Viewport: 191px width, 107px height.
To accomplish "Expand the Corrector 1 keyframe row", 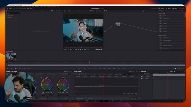I will click(x=145, y=77).
